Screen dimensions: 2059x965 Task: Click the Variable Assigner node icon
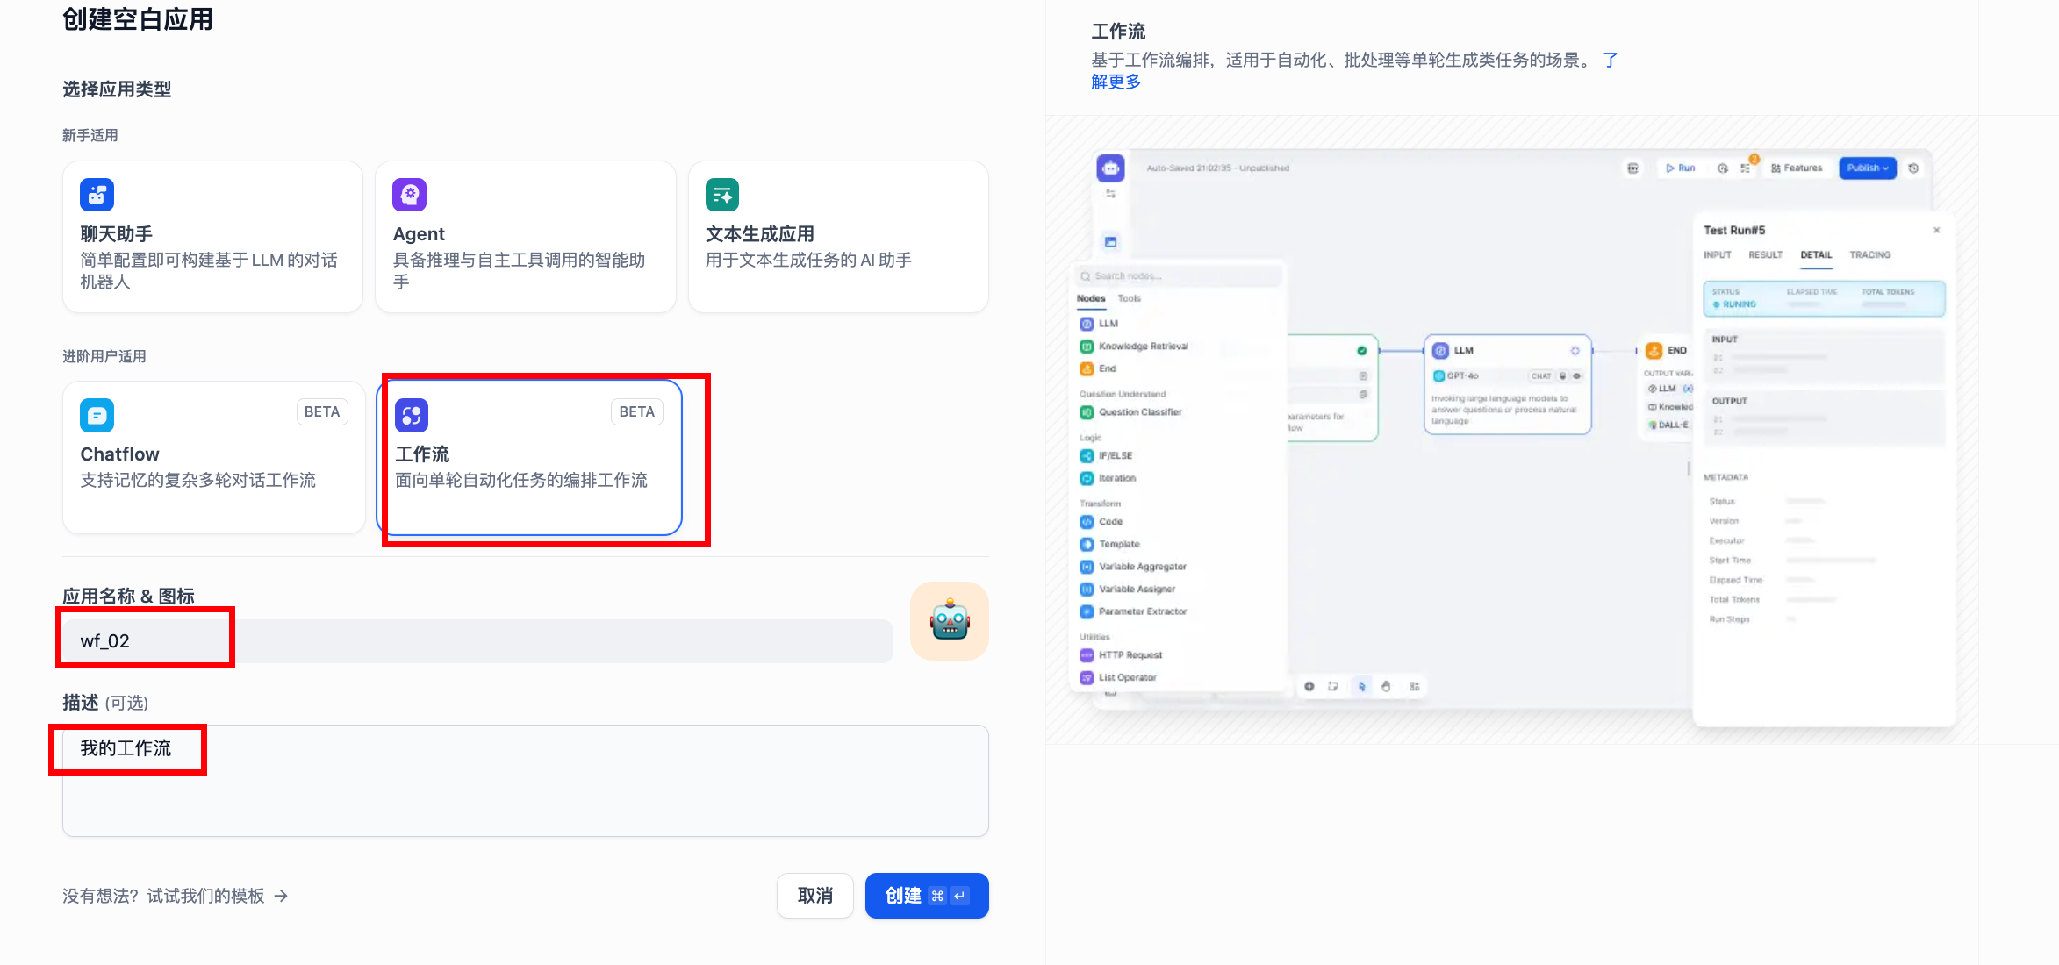click(1087, 590)
